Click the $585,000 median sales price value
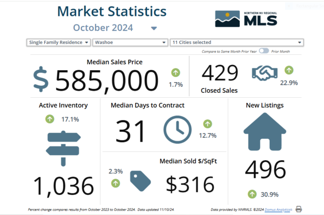 click(x=106, y=81)
